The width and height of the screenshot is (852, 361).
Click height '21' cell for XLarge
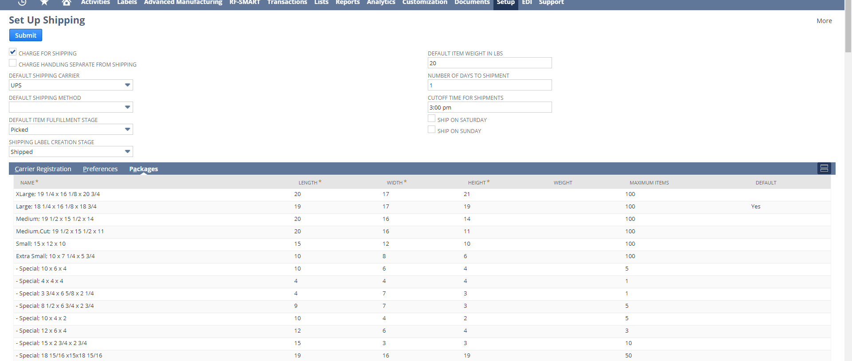tap(467, 194)
